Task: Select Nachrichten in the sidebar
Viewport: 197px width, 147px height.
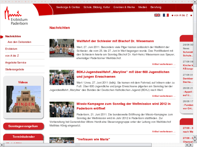Action: pyautogui.click(x=13, y=36)
